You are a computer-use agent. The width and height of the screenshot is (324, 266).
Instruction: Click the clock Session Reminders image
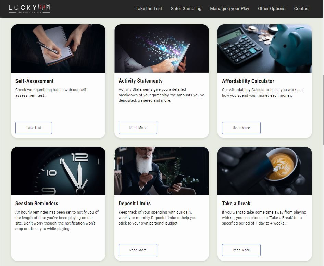[x=58, y=171]
